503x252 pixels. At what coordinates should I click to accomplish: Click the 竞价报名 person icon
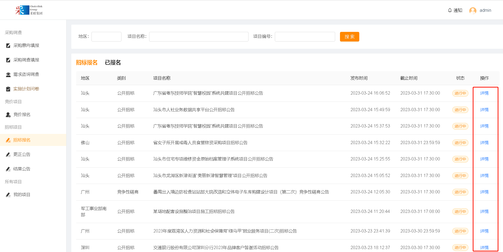[x=8, y=115]
